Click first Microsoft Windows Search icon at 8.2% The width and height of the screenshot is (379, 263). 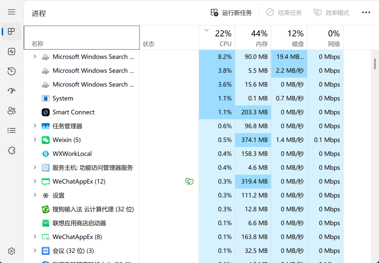(46, 57)
